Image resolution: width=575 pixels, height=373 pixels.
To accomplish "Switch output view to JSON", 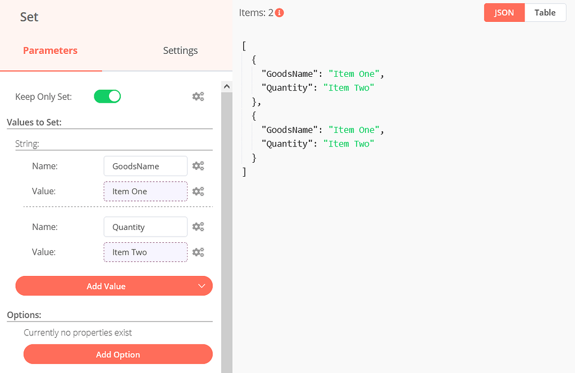I will tap(504, 12).
